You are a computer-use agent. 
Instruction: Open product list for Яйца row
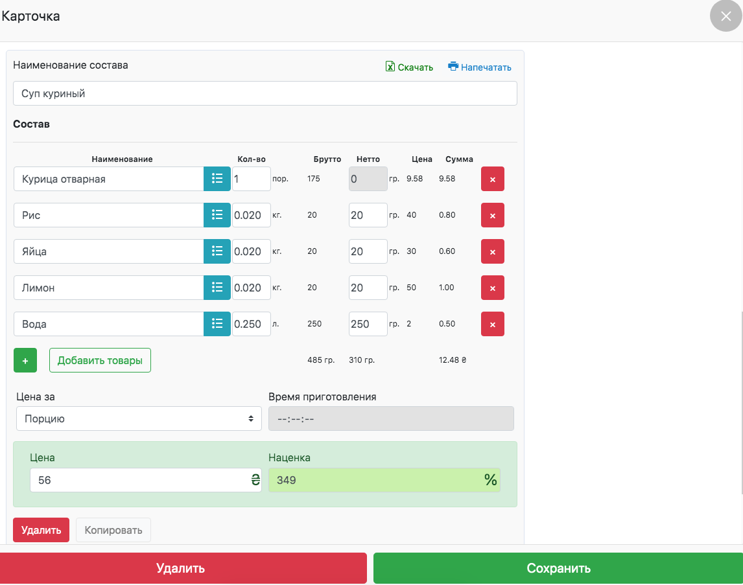pos(217,251)
